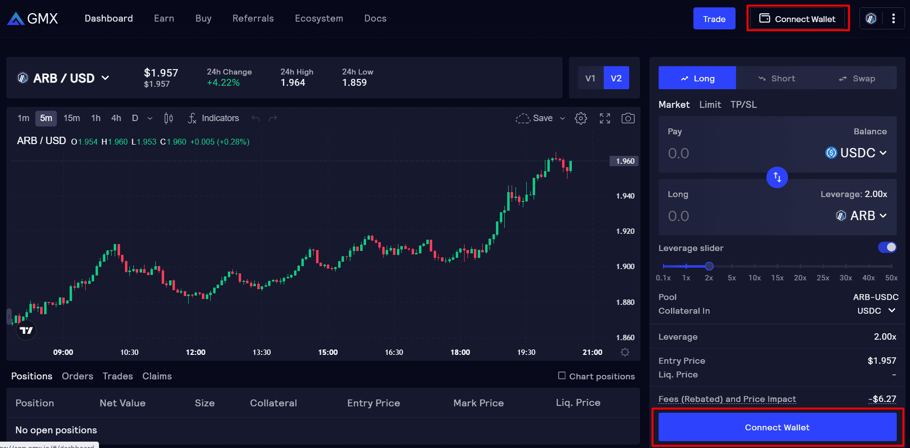Click Connect Wallet in the top header
The height and width of the screenshot is (448, 910).
[x=798, y=19]
